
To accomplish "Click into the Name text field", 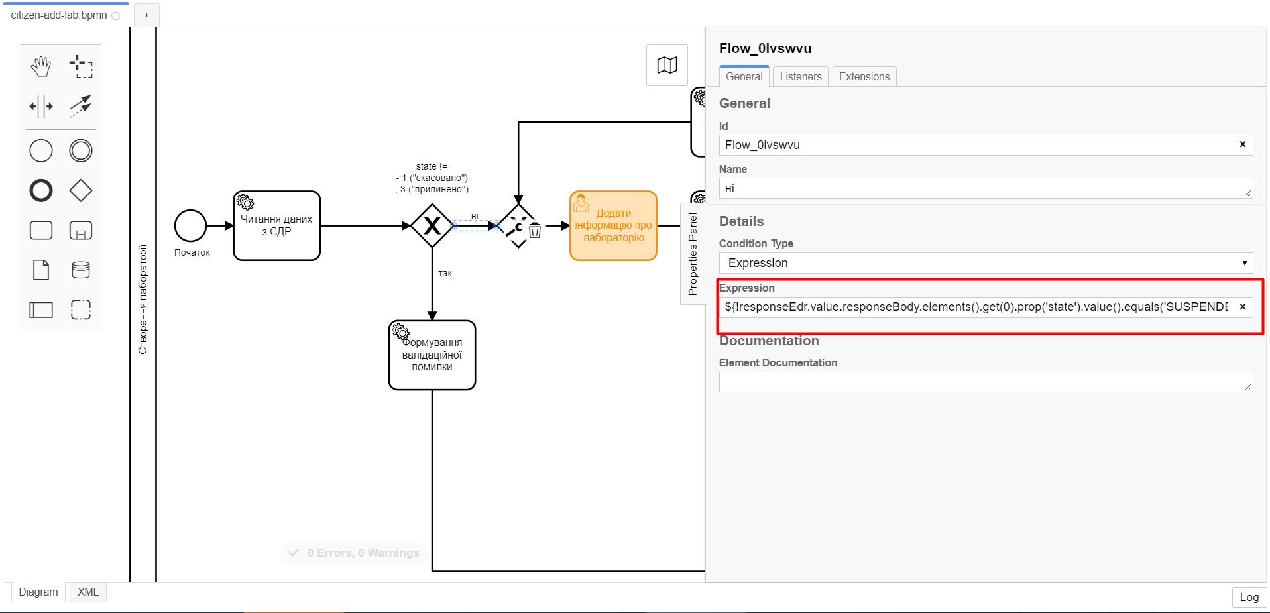I will tap(986, 188).
